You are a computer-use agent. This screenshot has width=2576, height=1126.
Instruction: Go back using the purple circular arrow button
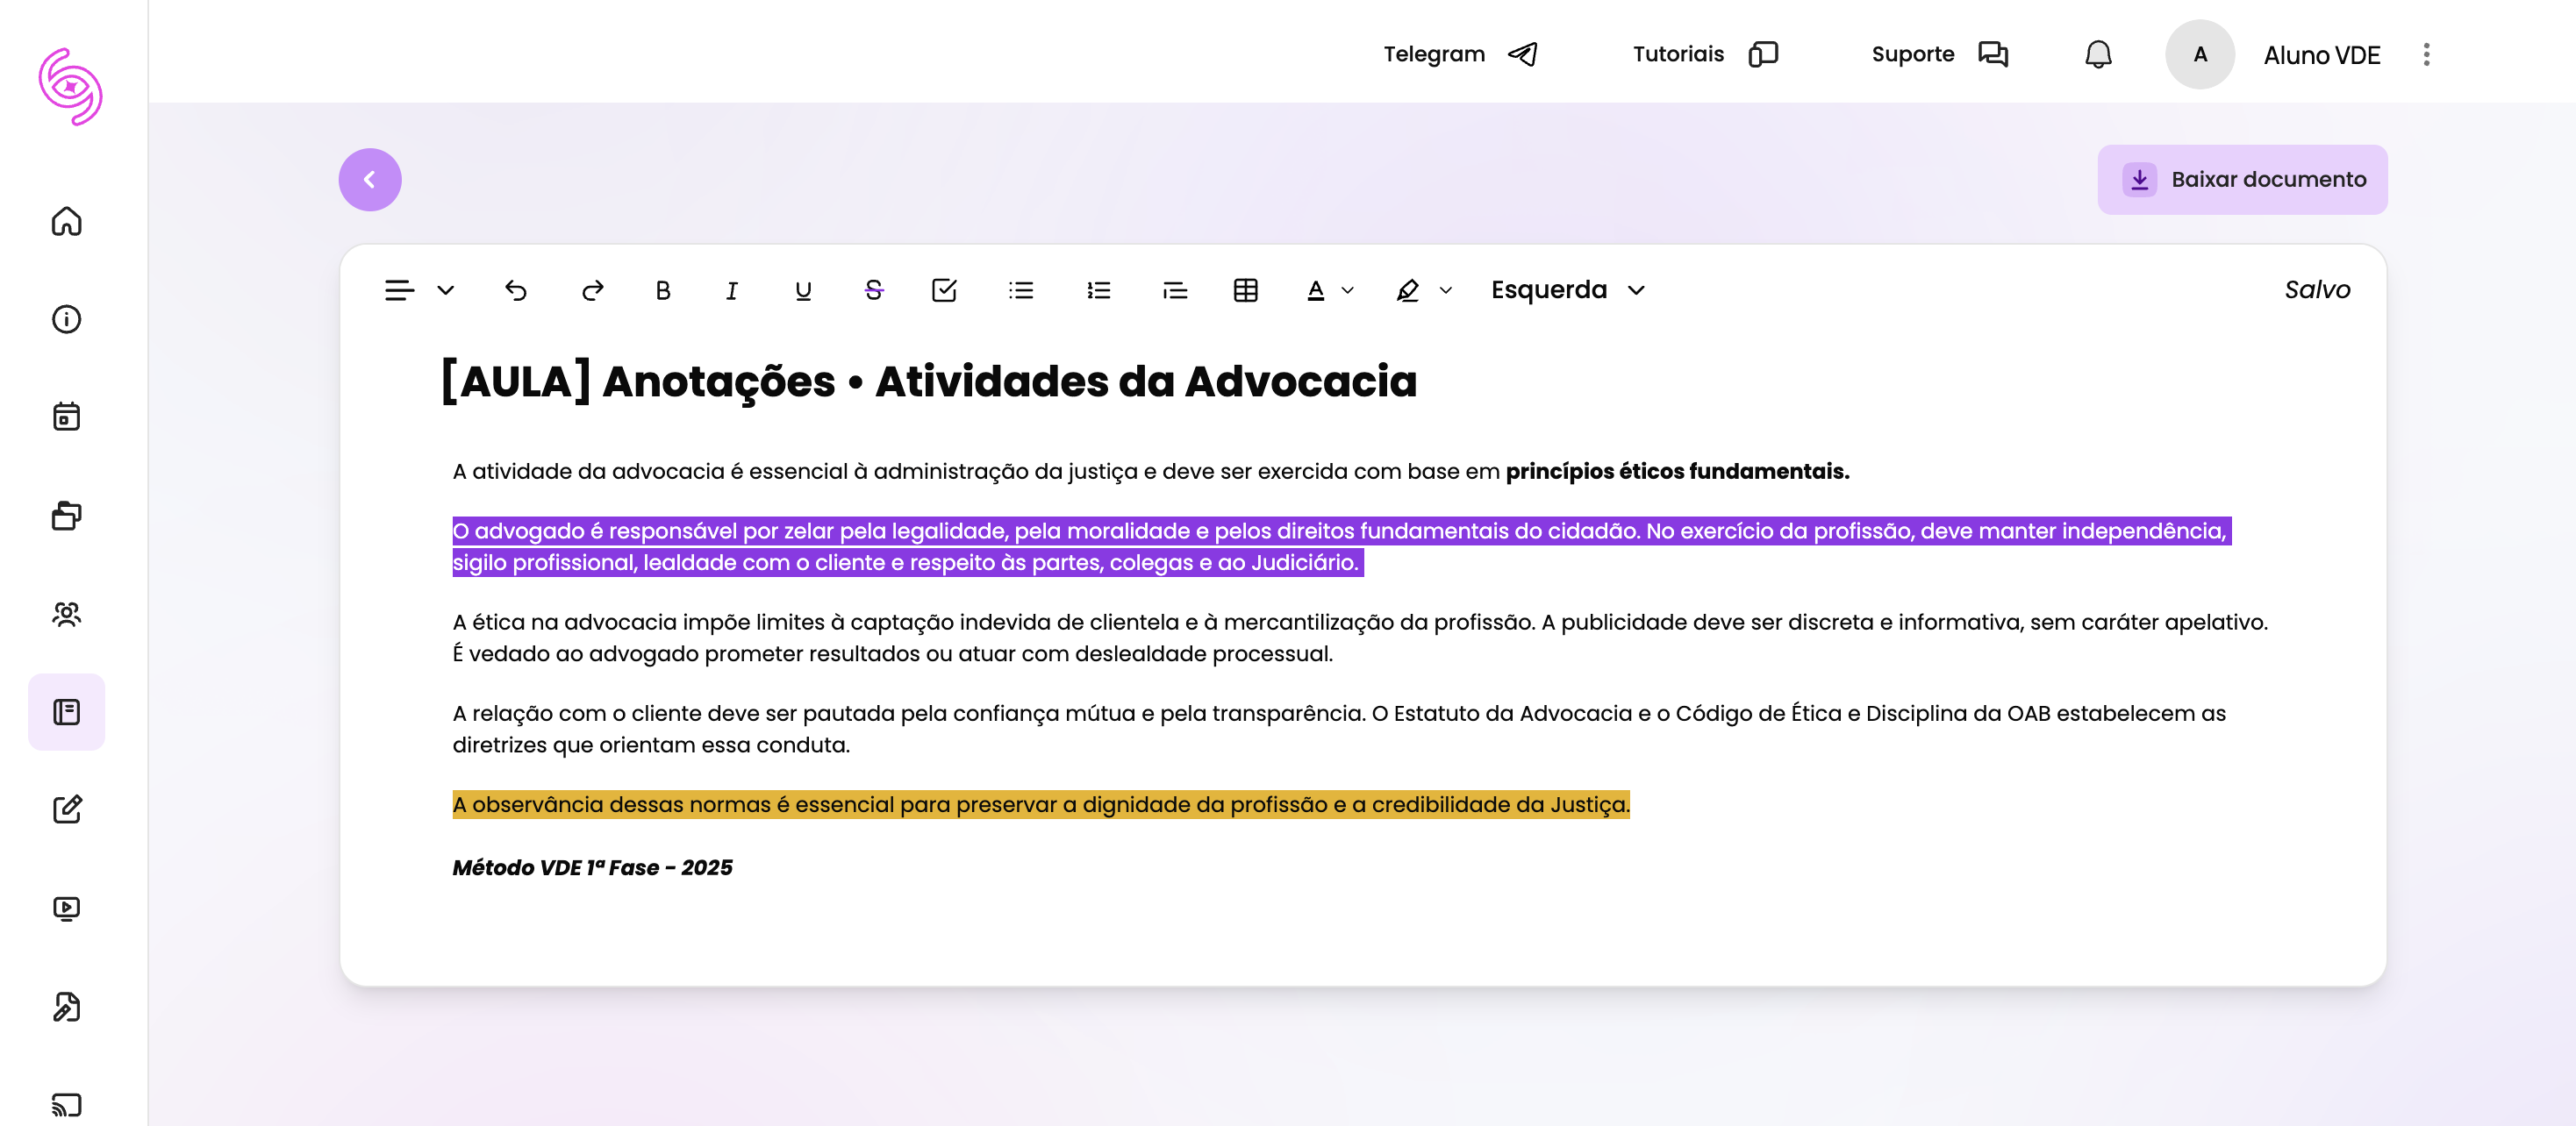pyautogui.click(x=369, y=179)
